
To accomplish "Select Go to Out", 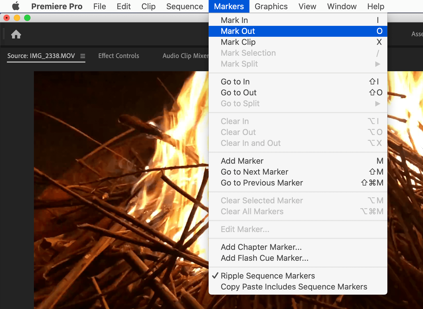I will [298, 92].
